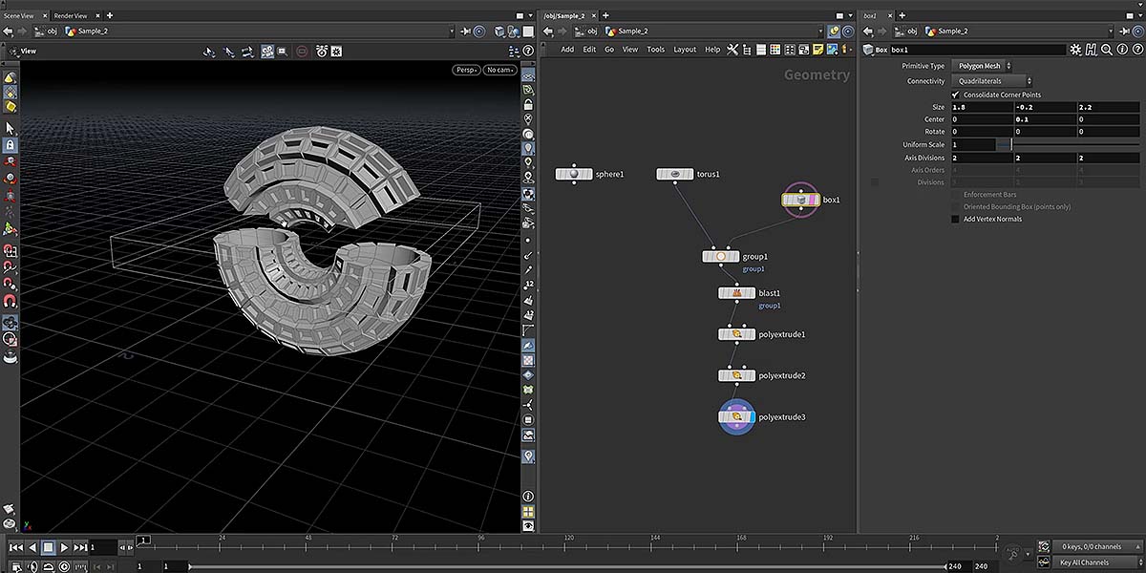The image size is (1146, 573).
Task: Click the snowflake icon in viewport toolbar
Action: coord(336,51)
